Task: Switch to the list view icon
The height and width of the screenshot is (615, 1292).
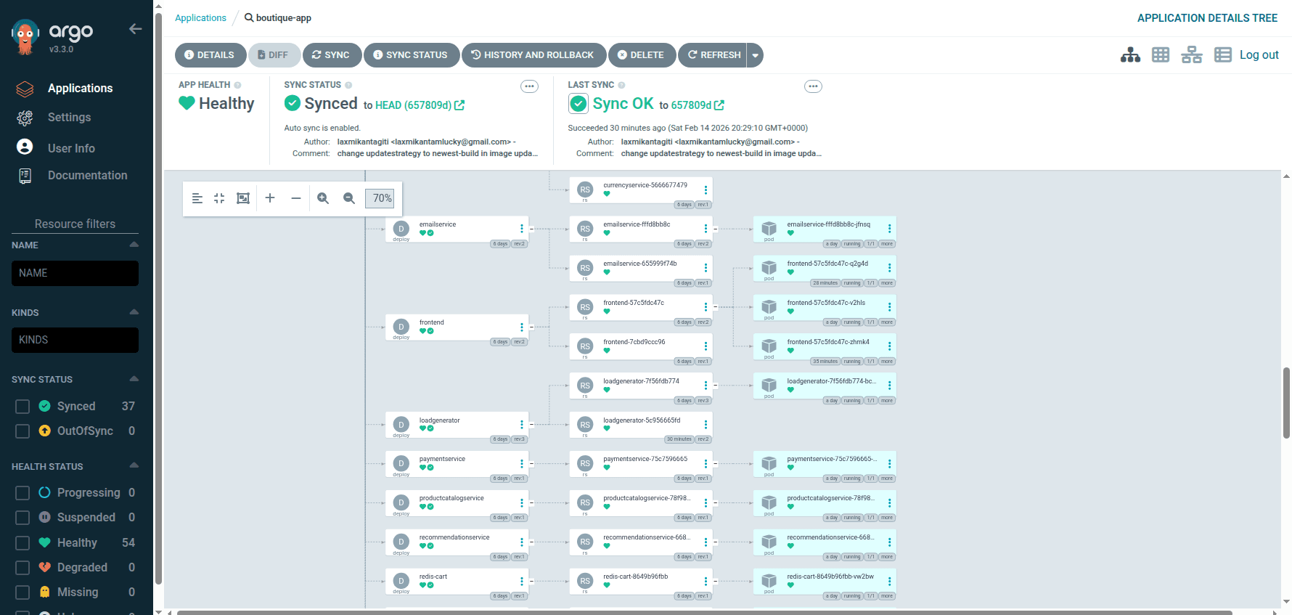Action: click(x=1223, y=55)
